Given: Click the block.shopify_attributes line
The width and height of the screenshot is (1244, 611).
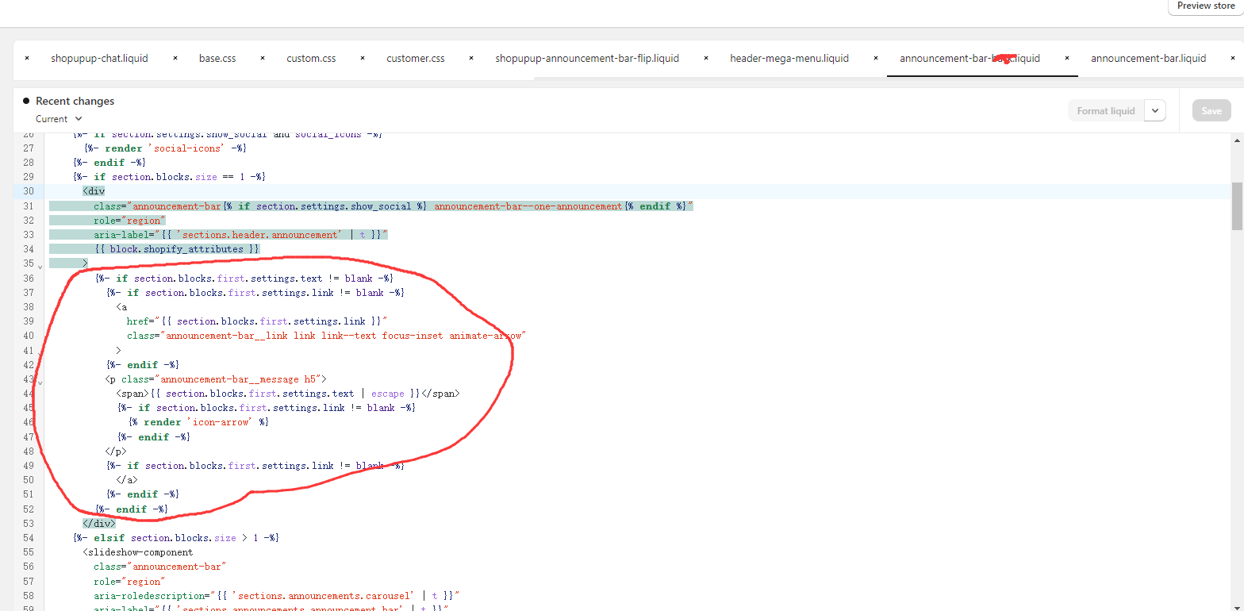Looking at the screenshot, I should (176, 249).
